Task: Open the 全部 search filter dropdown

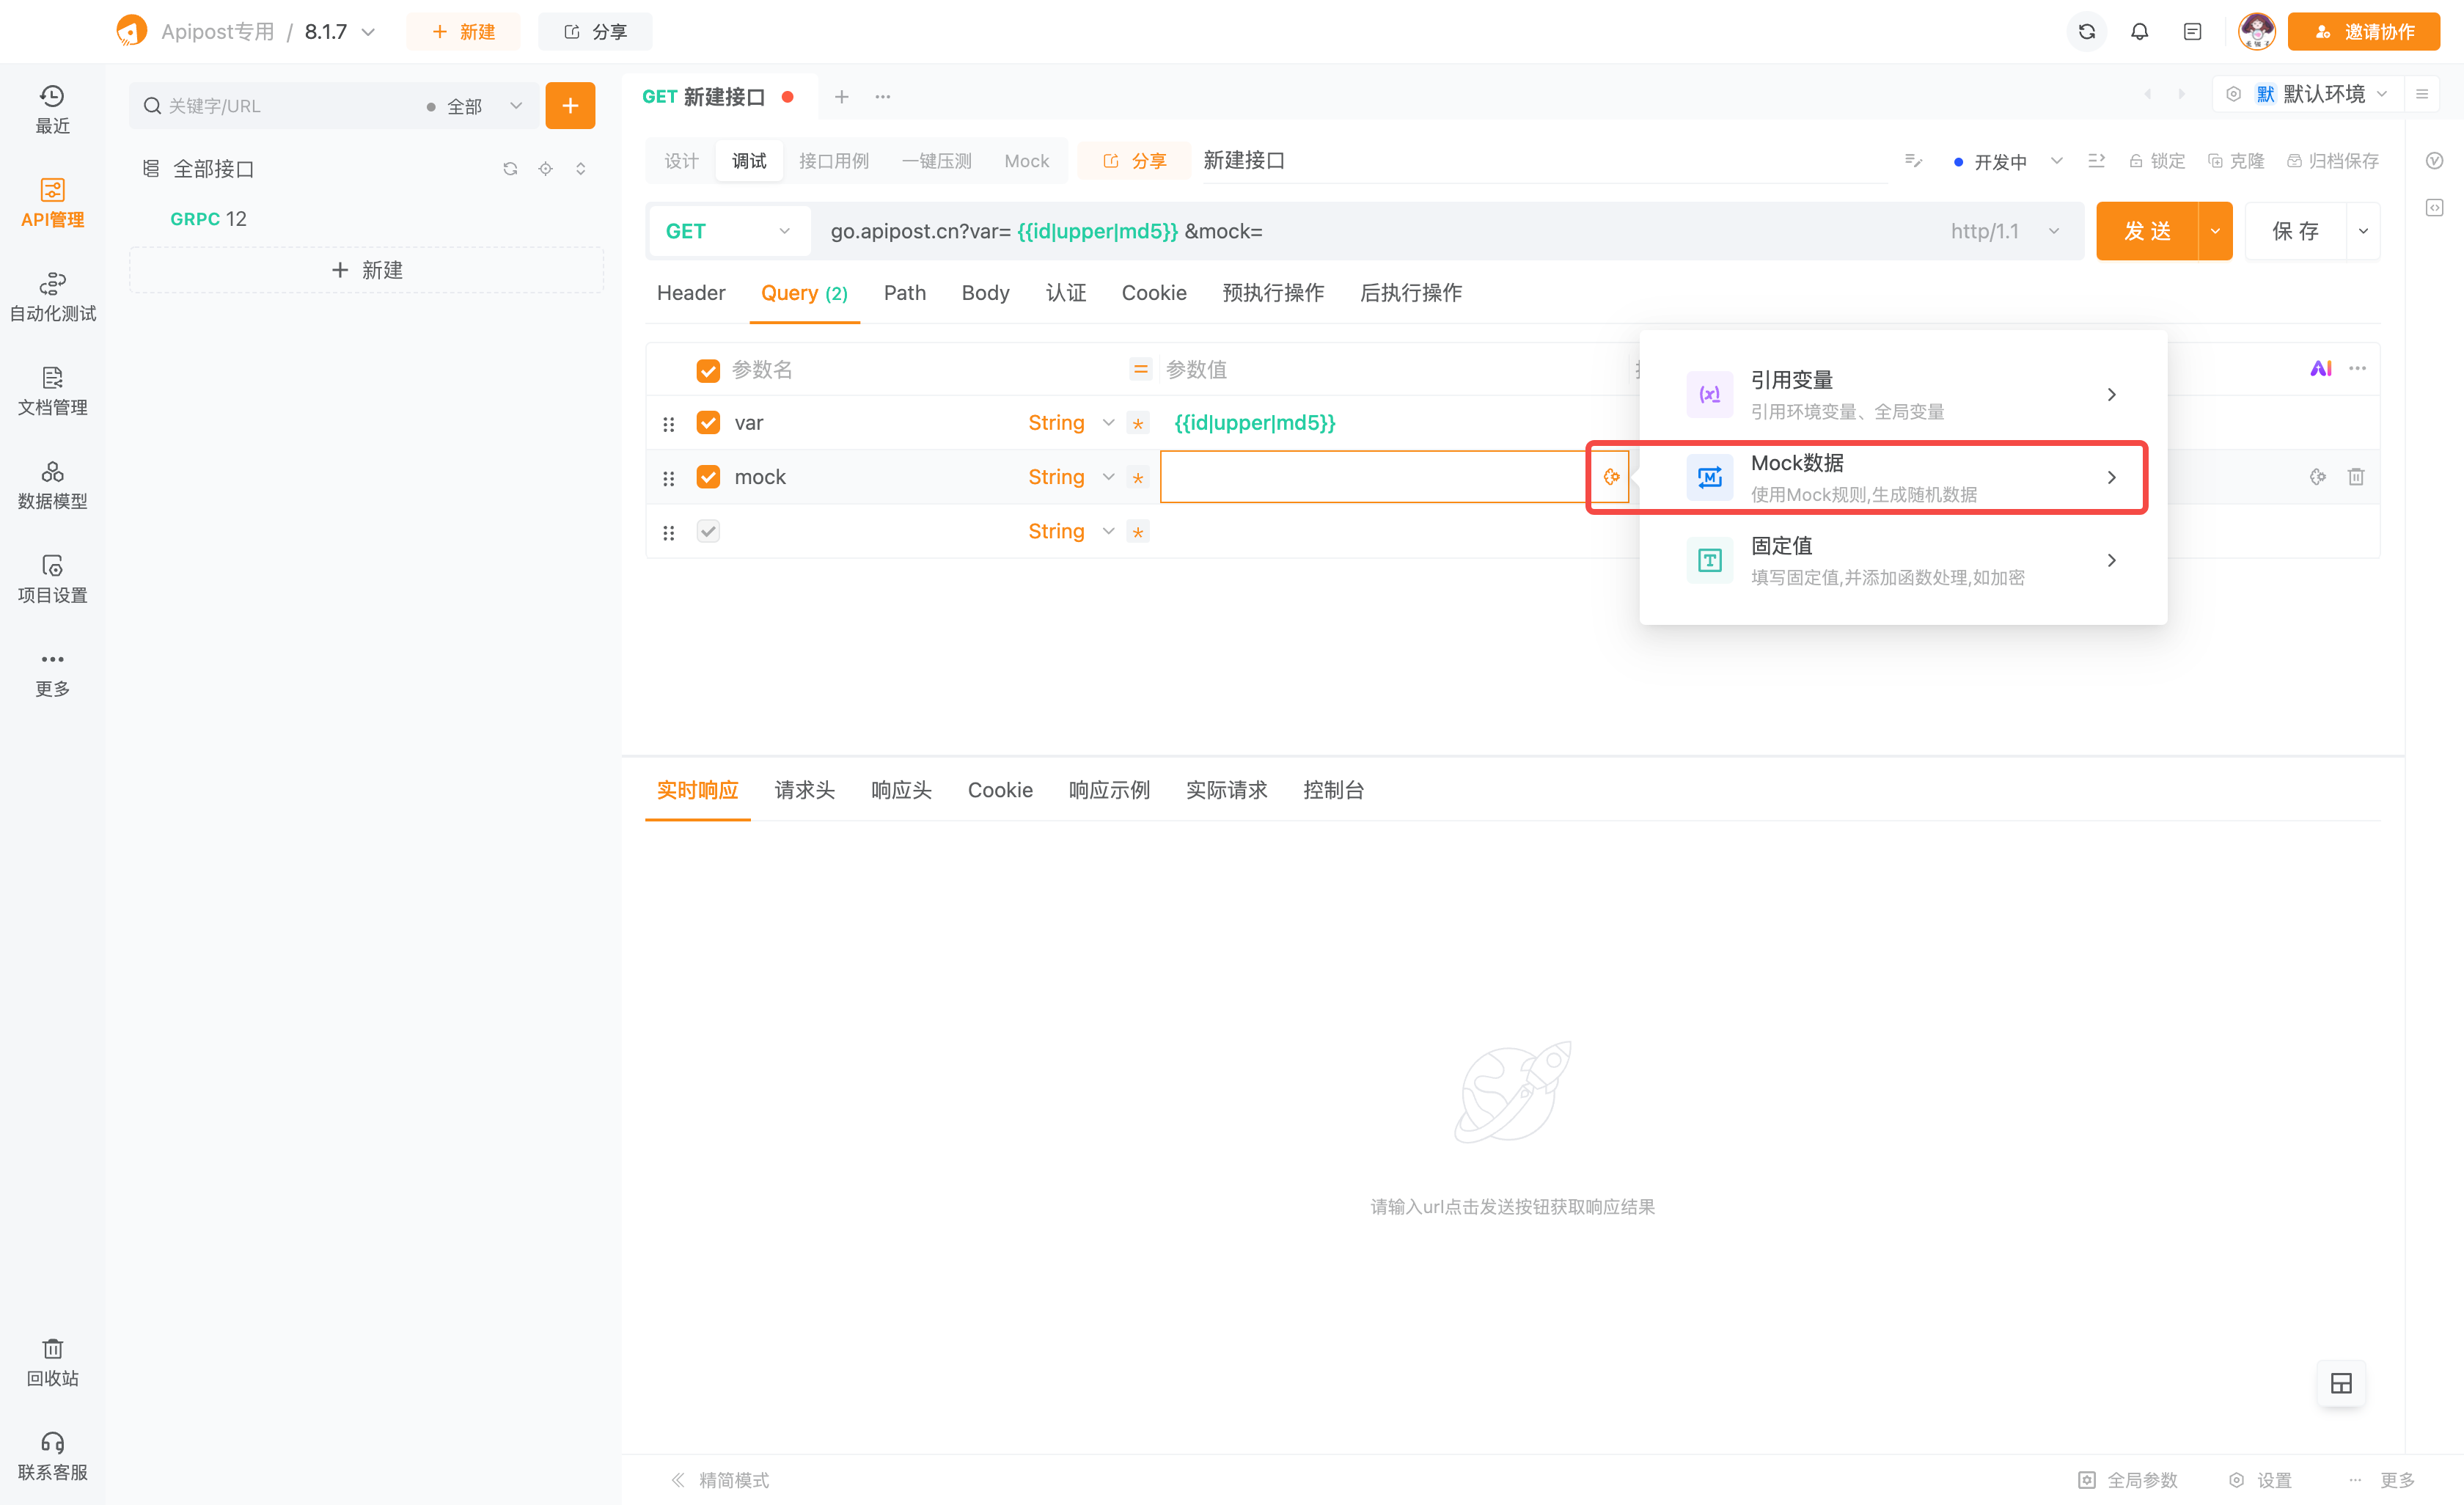Action: (474, 106)
